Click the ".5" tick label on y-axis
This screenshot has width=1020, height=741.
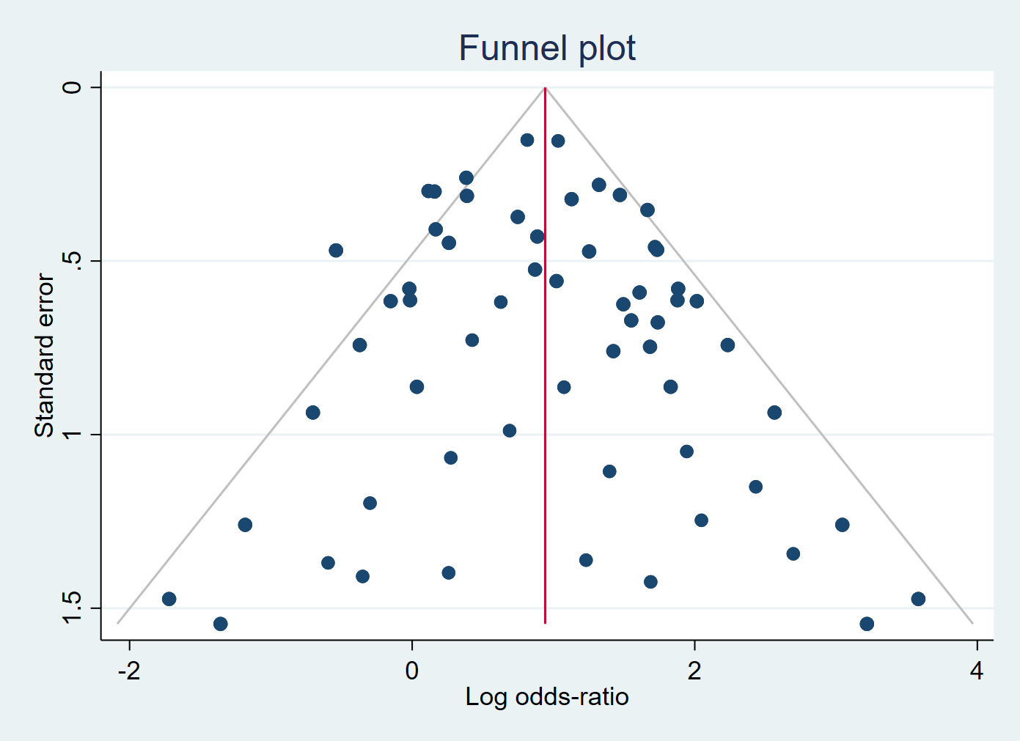[72, 261]
